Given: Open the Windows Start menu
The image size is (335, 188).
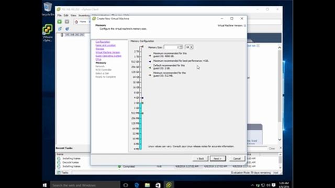Looking at the screenshot, I should [44, 185].
